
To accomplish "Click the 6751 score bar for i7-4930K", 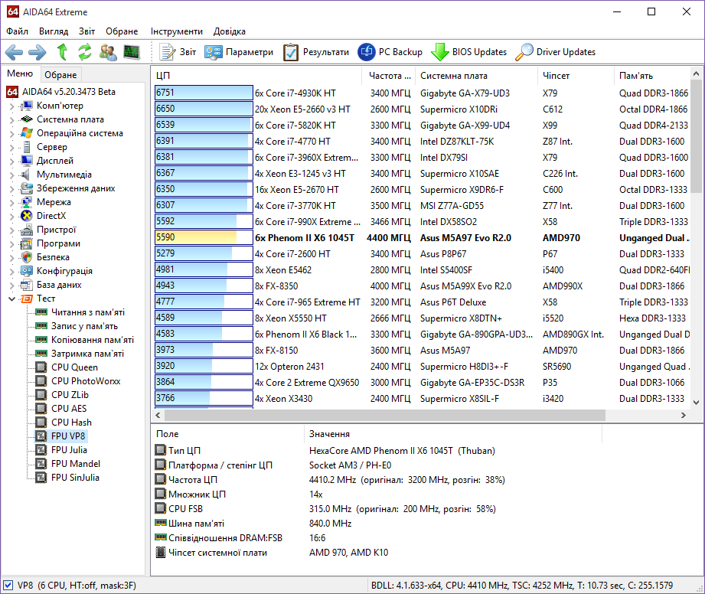I will click(204, 93).
